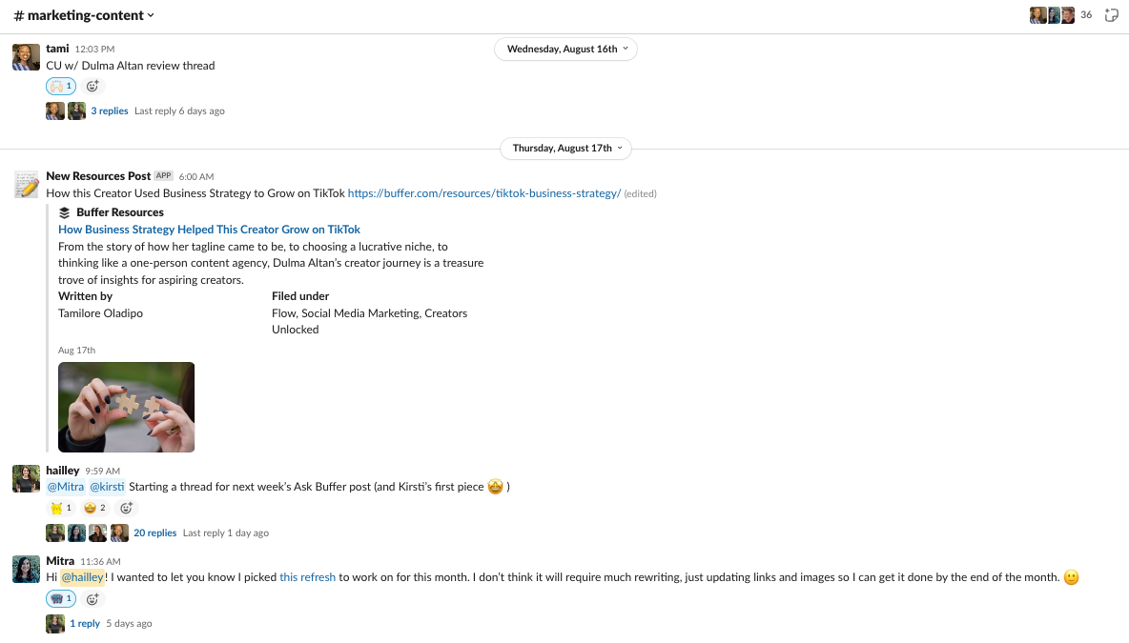This screenshot has width=1129, height=643.
Task: Expand the Wednesday, August 16th date menu
Action: click(565, 49)
